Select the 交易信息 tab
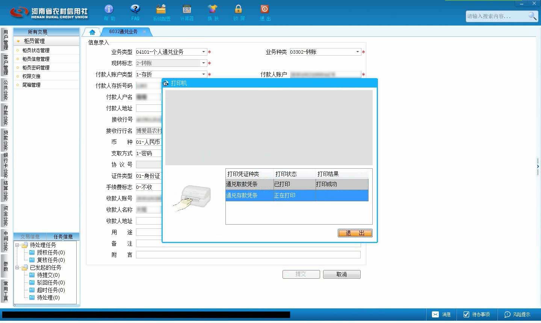The height and width of the screenshot is (323, 541). 30,237
